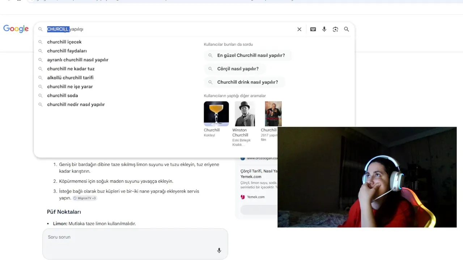Click the Yemek.com site favicon

[x=243, y=197]
